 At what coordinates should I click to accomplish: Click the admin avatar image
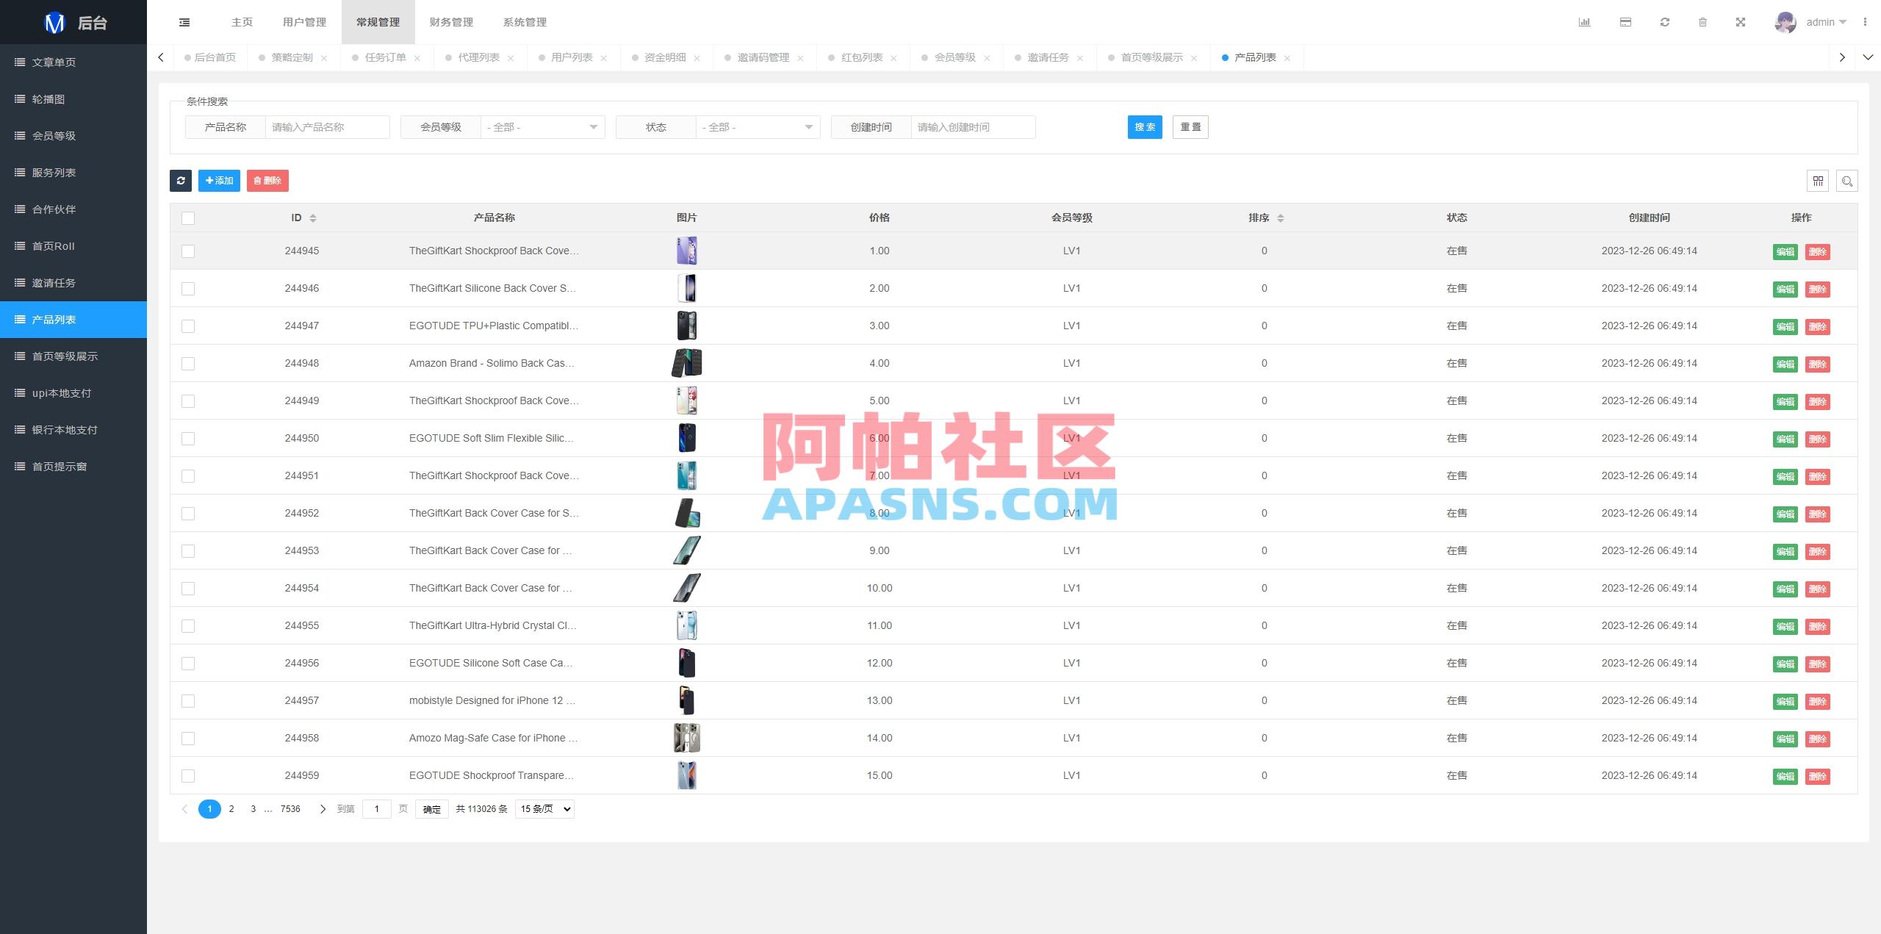pyautogui.click(x=1785, y=22)
